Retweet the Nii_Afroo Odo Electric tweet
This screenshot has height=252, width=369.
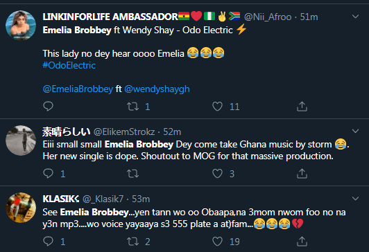click(132, 107)
